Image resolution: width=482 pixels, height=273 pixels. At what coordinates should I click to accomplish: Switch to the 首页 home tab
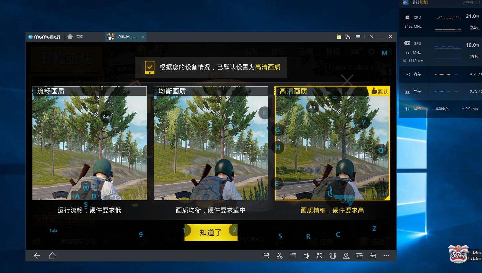(76, 37)
